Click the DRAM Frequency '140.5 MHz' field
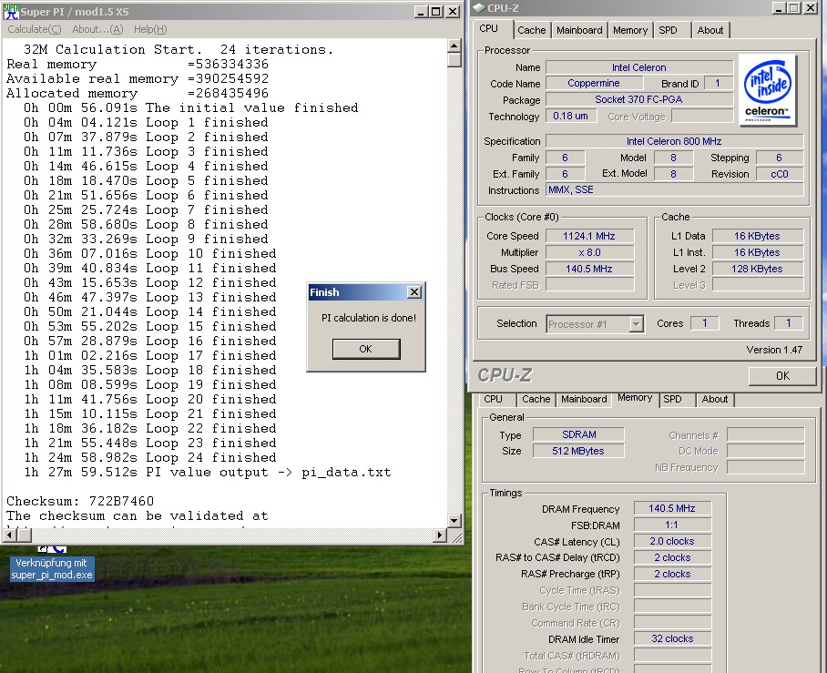Image resolution: width=827 pixels, height=673 pixels. [x=672, y=508]
